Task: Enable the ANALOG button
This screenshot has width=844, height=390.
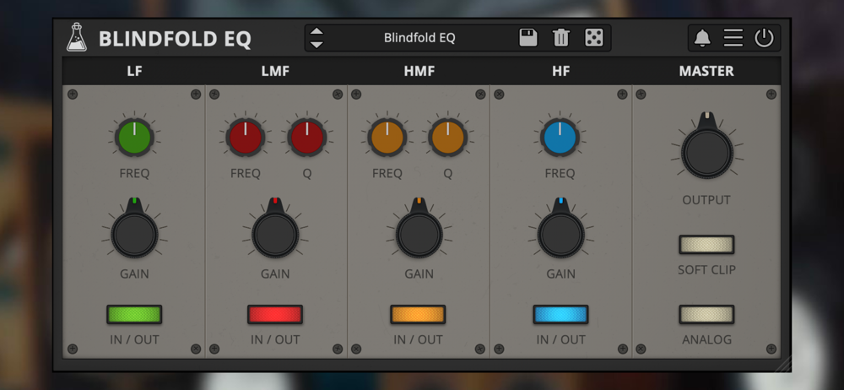Action: [706, 315]
